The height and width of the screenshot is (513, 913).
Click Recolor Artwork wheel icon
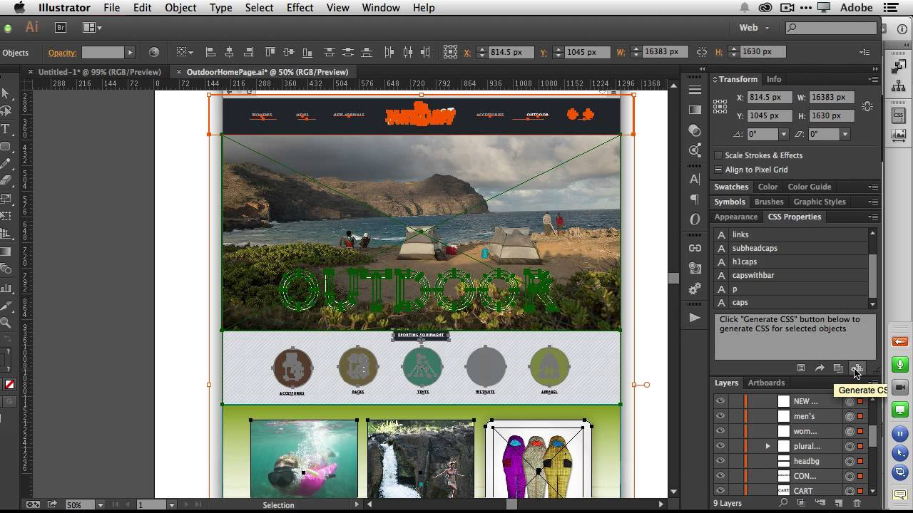click(154, 52)
